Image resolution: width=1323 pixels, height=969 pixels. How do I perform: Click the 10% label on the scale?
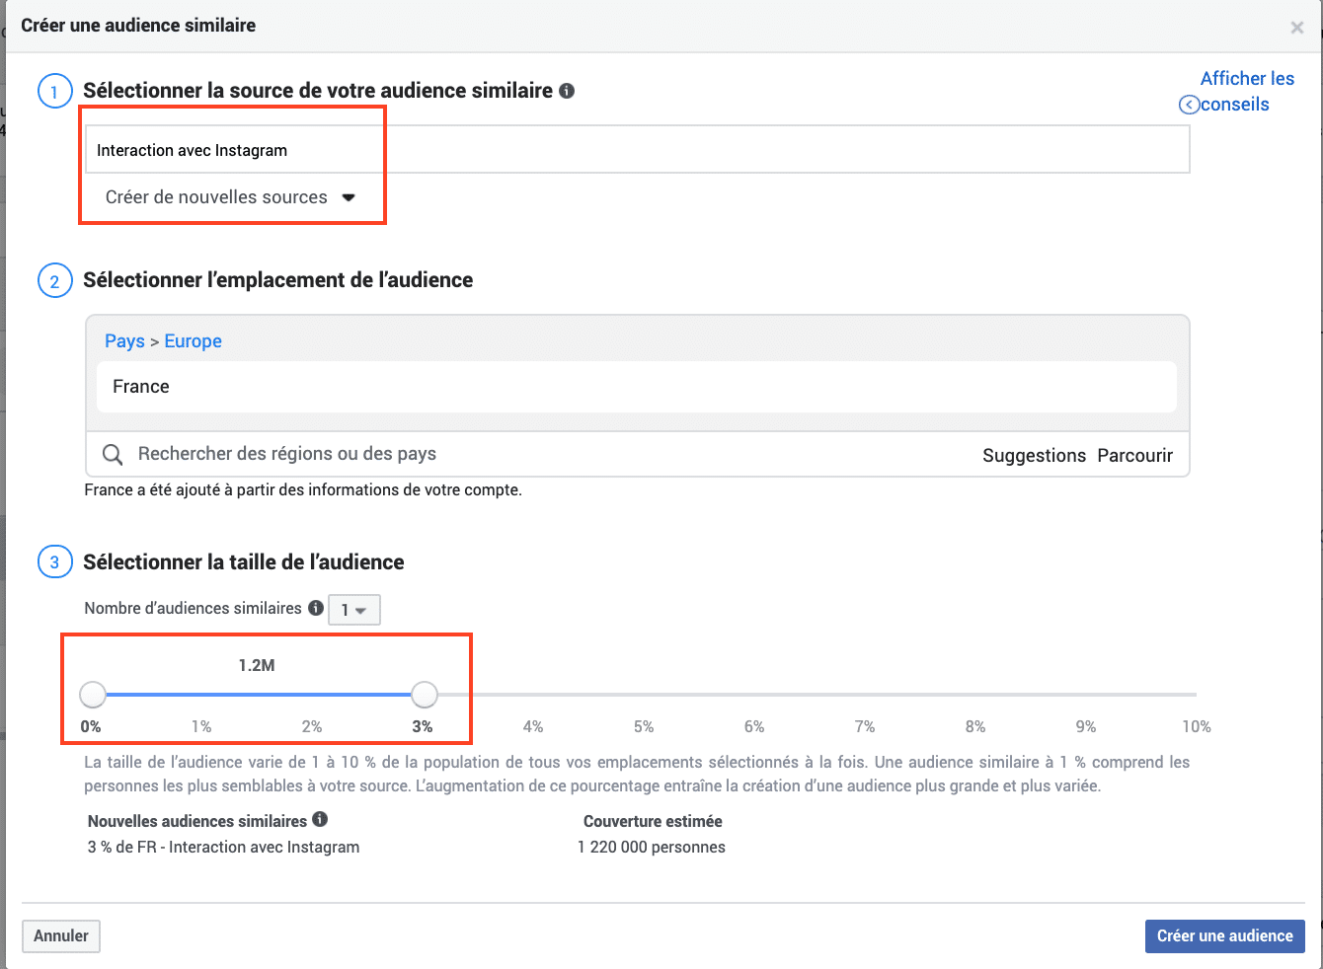pyautogui.click(x=1196, y=726)
